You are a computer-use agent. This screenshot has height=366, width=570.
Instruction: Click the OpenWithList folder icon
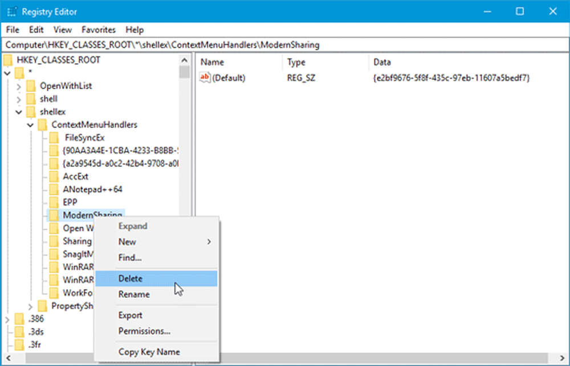[x=31, y=86]
